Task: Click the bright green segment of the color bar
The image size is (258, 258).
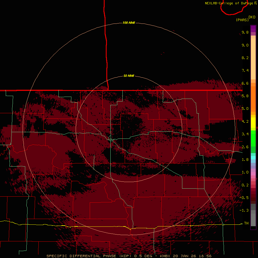Action: [253, 138]
